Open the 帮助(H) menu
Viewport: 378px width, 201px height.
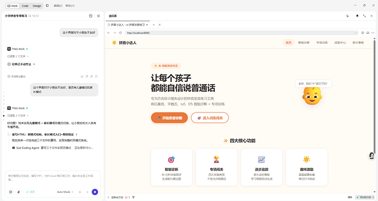[x=70, y=6]
